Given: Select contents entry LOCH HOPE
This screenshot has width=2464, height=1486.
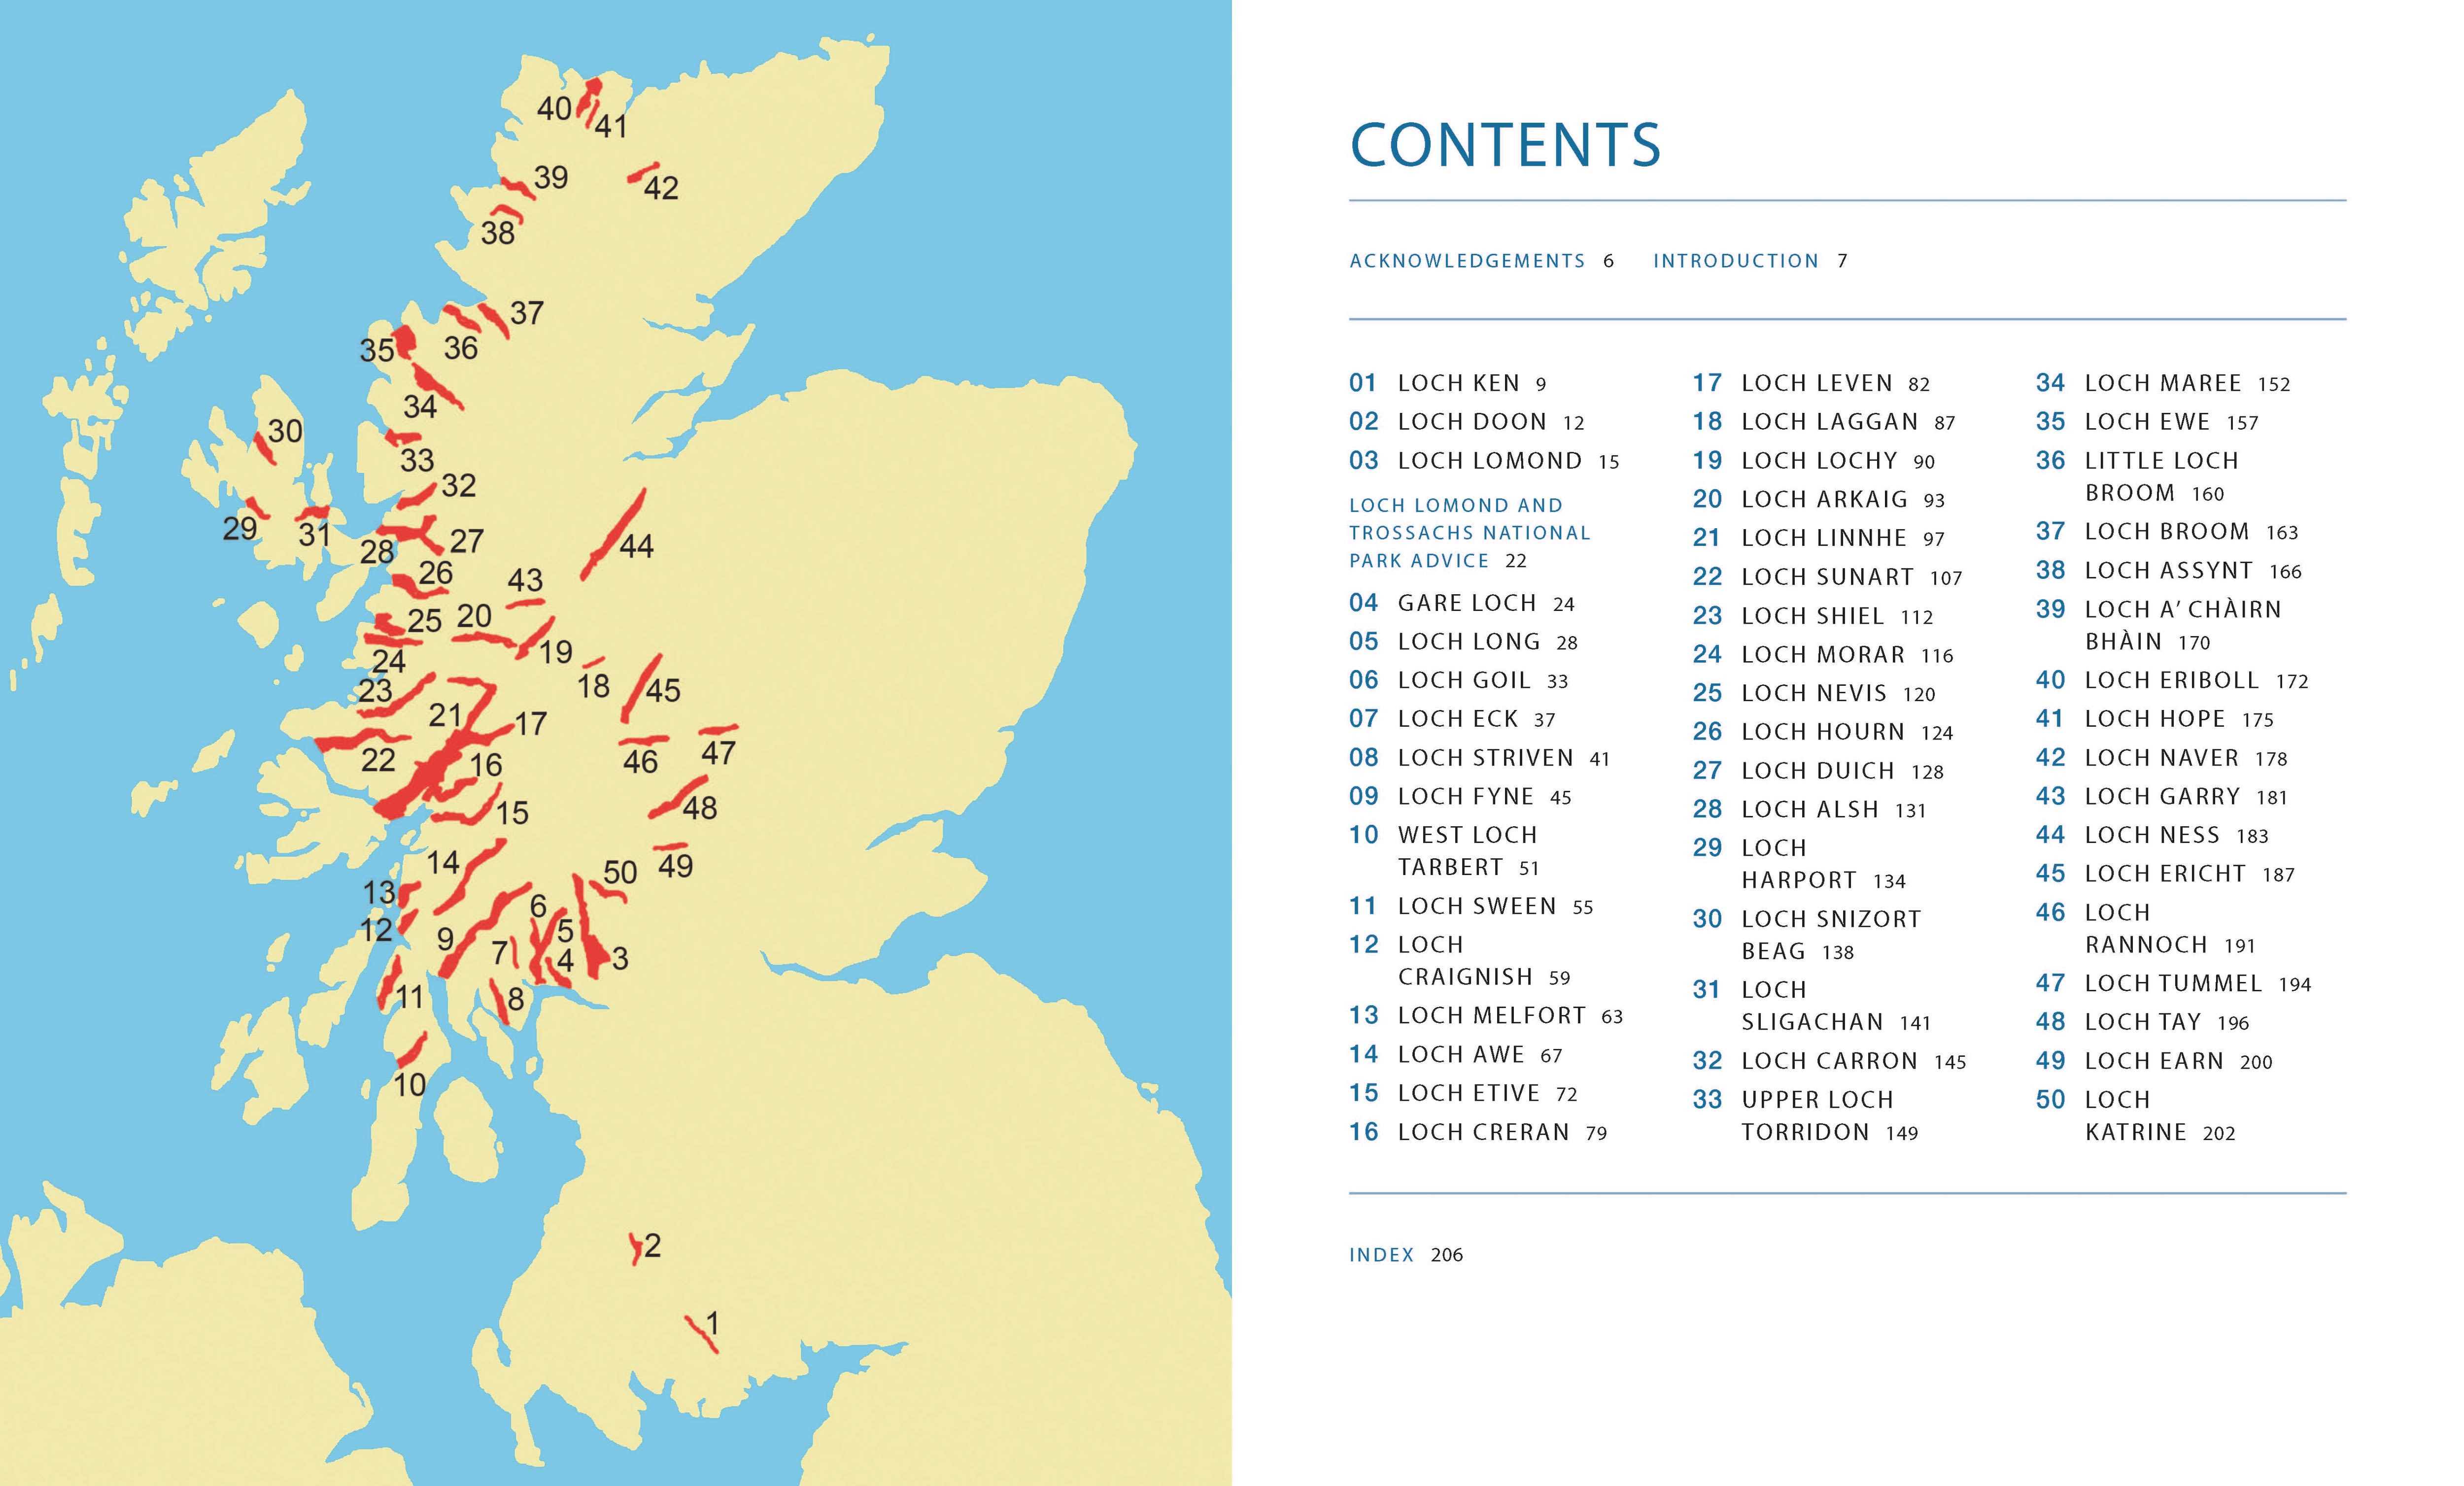Looking at the screenshot, I should (2155, 719).
